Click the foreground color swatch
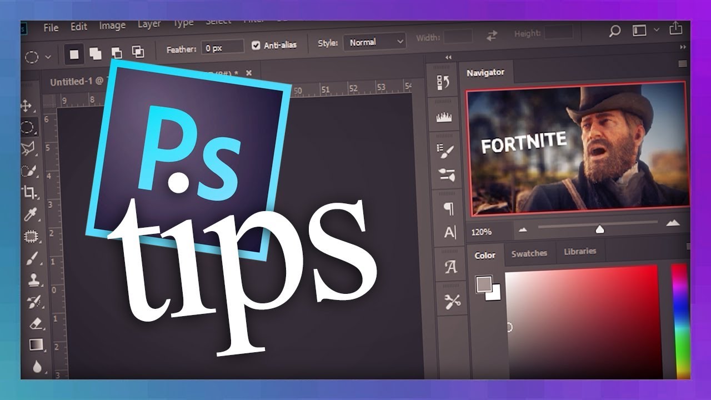Image resolution: width=711 pixels, height=400 pixels. 483,284
